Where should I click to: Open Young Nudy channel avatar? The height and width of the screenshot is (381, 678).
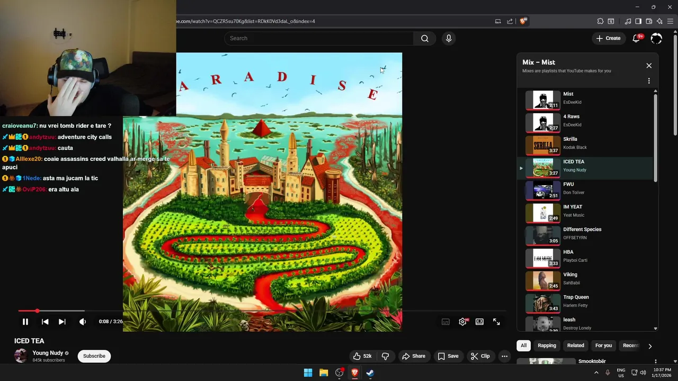[x=21, y=356]
